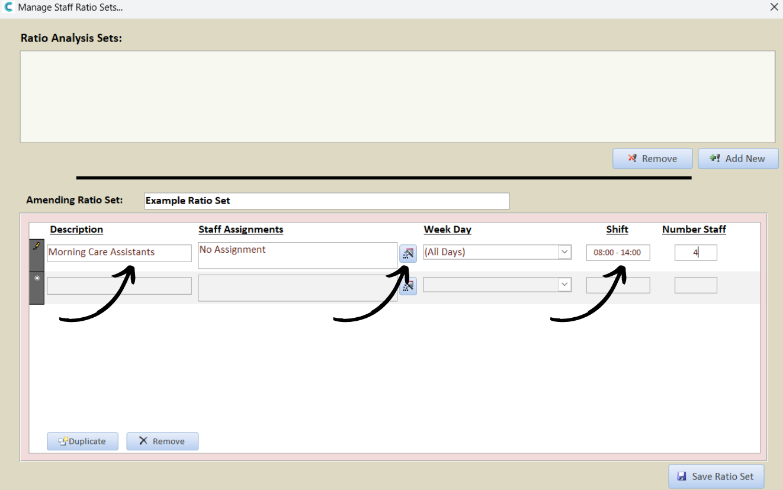Edit the Example Ratio Set name field

coord(326,201)
